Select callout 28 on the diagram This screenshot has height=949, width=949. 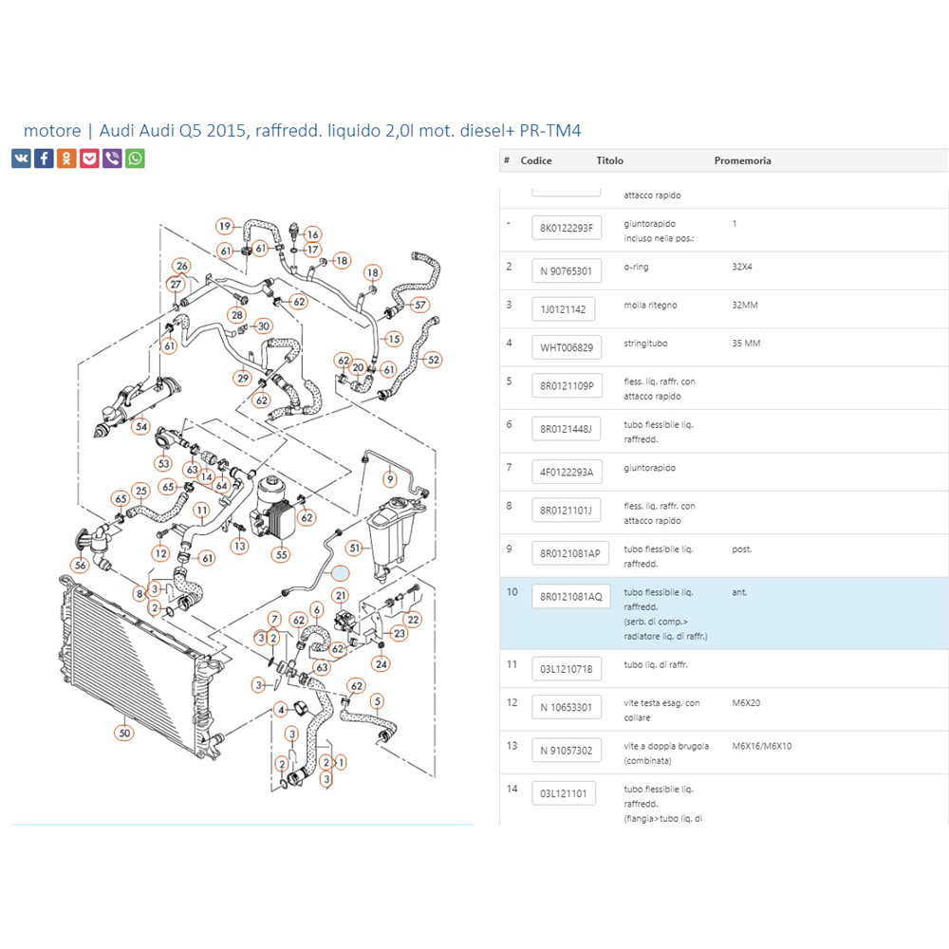(237, 315)
